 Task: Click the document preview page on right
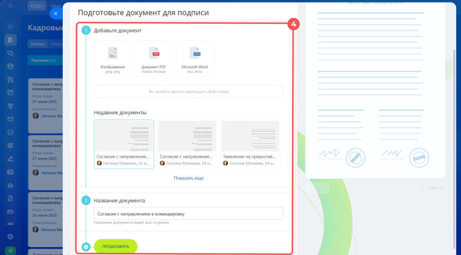[375, 90]
